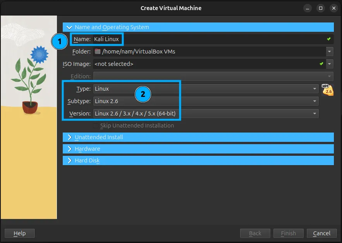This screenshot has width=342, height=243.
Task: Minimize the Create Virtual Machine window
Action: pos(308,8)
